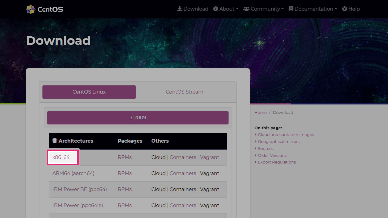Image resolution: width=388 pixels, height=218 pixels.
Task: Switch to the CentOS Stream tab
Action: click(x=185, y=92)
